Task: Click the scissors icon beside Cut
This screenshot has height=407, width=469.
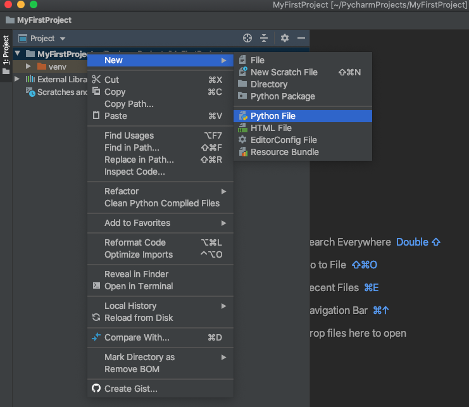Action: pos(96,79)
